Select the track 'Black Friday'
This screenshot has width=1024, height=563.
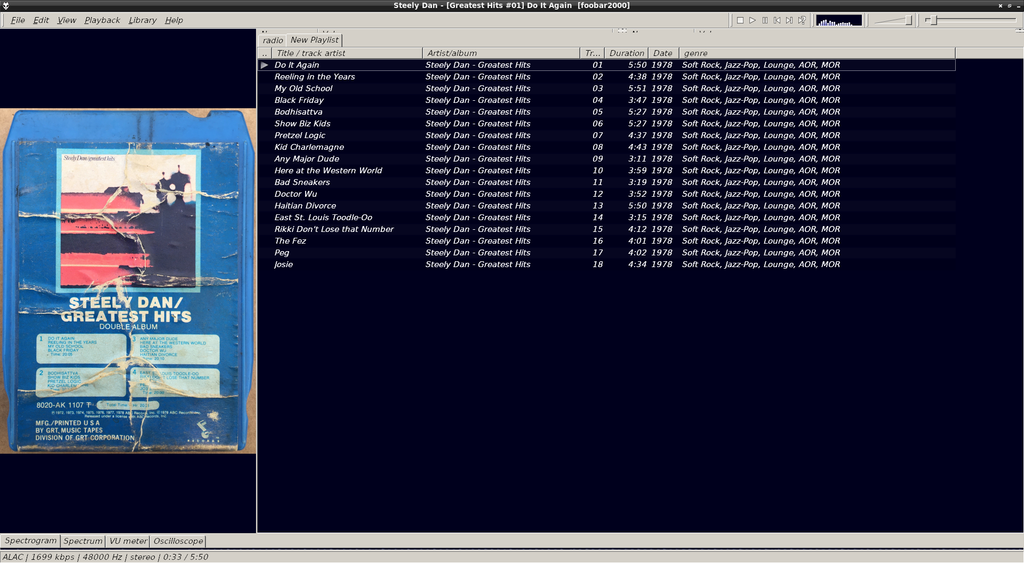pyautogui.click(x=606, y=100)
